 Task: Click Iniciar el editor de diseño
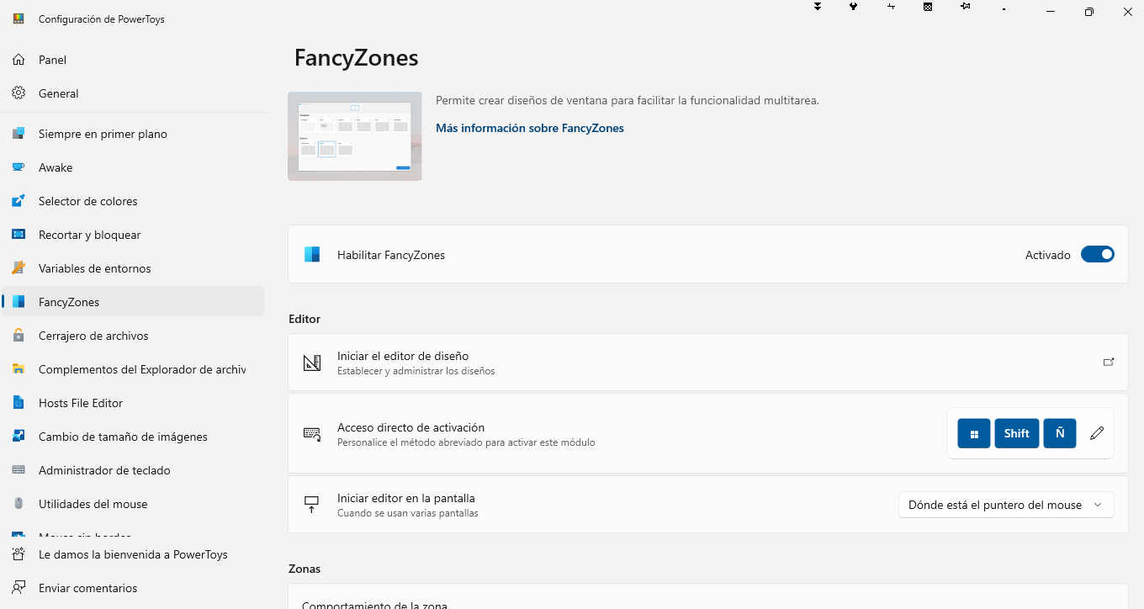(403, 356)
